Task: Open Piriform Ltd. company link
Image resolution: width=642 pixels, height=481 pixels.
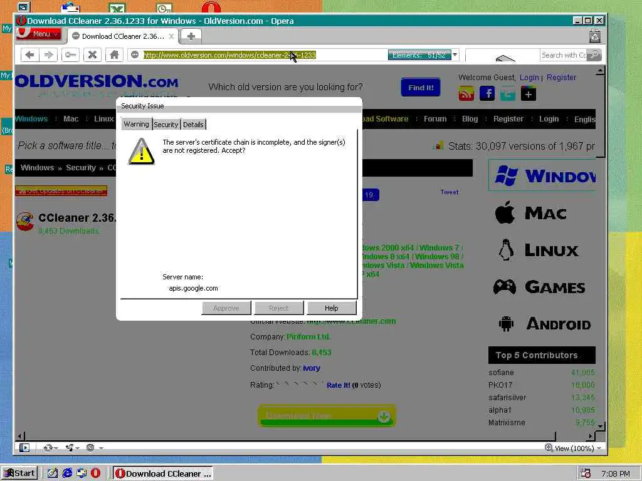Action: [x=308, y=337]
